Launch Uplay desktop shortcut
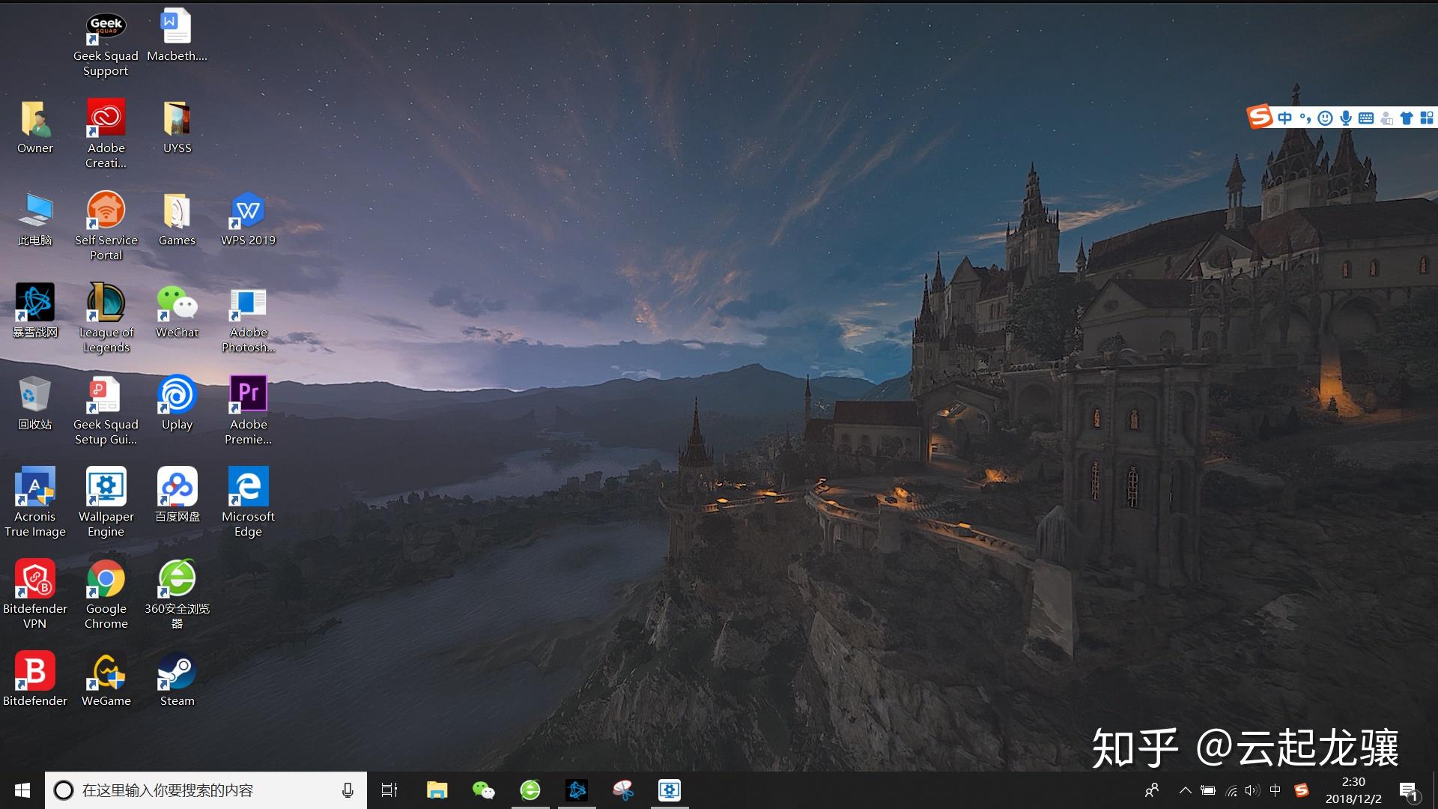The width and height of the screenshot is (1438, 809). (177, 404)
